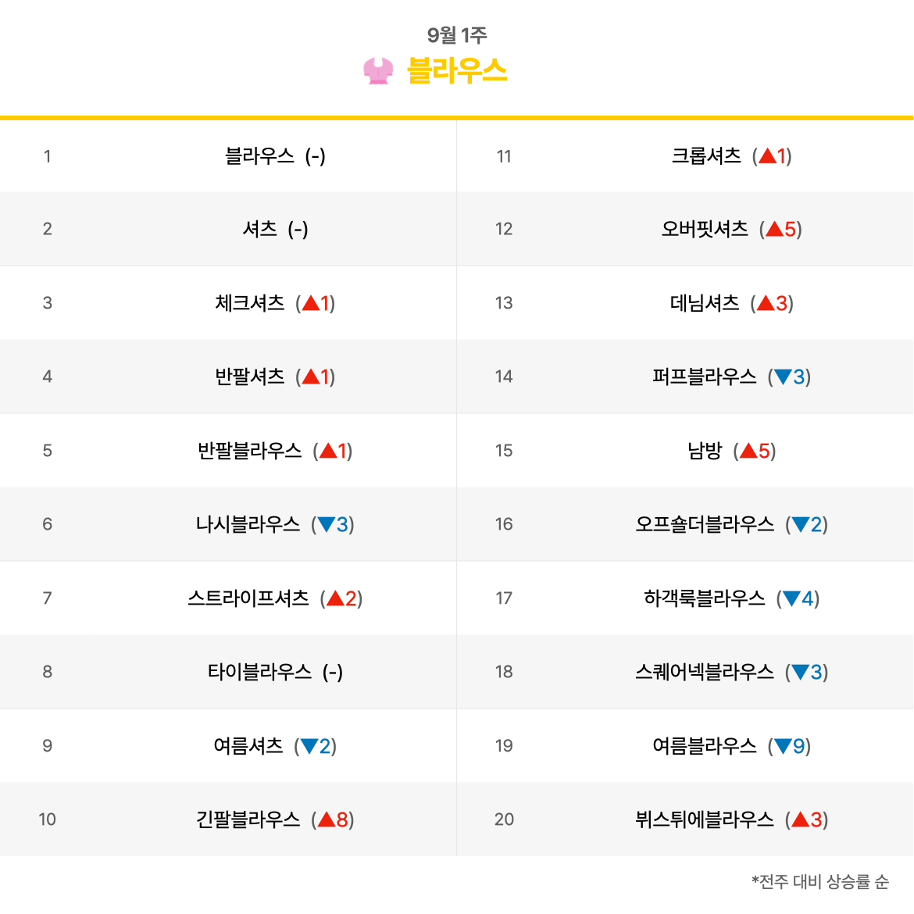Click the pink blouse icon in header

coord(378,71)
